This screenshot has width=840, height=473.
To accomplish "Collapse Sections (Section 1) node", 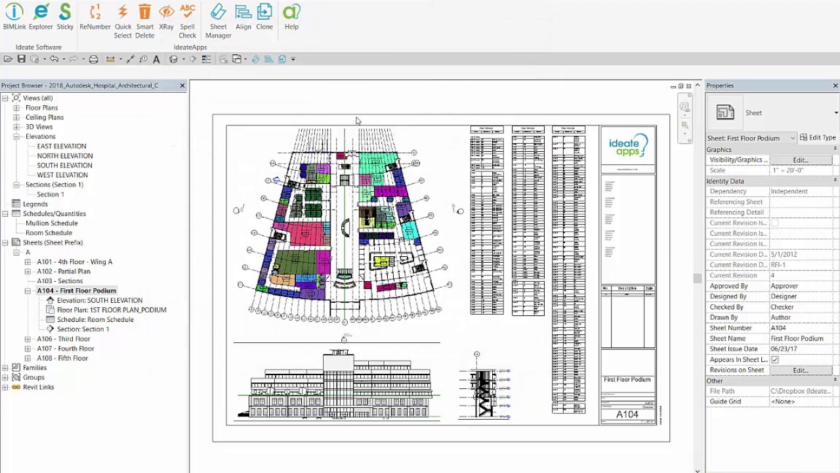I will 16,185.
